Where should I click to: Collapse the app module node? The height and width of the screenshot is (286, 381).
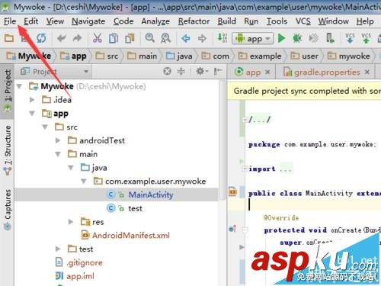tap(32, 114)
